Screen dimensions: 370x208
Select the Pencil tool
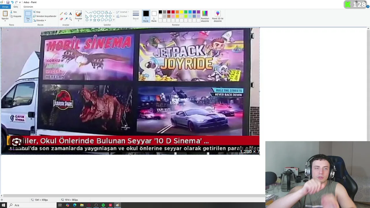(61, 14)
